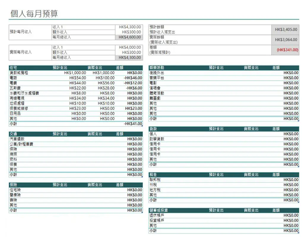Viewport: 308px width, 237px height.
Task: Select the title 個人每月預算
Action: 34,14
